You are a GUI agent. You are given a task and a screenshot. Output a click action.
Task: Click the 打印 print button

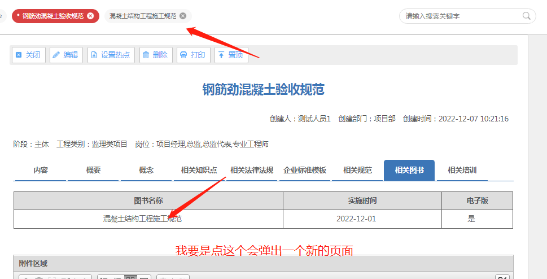[x=193, y=55]
